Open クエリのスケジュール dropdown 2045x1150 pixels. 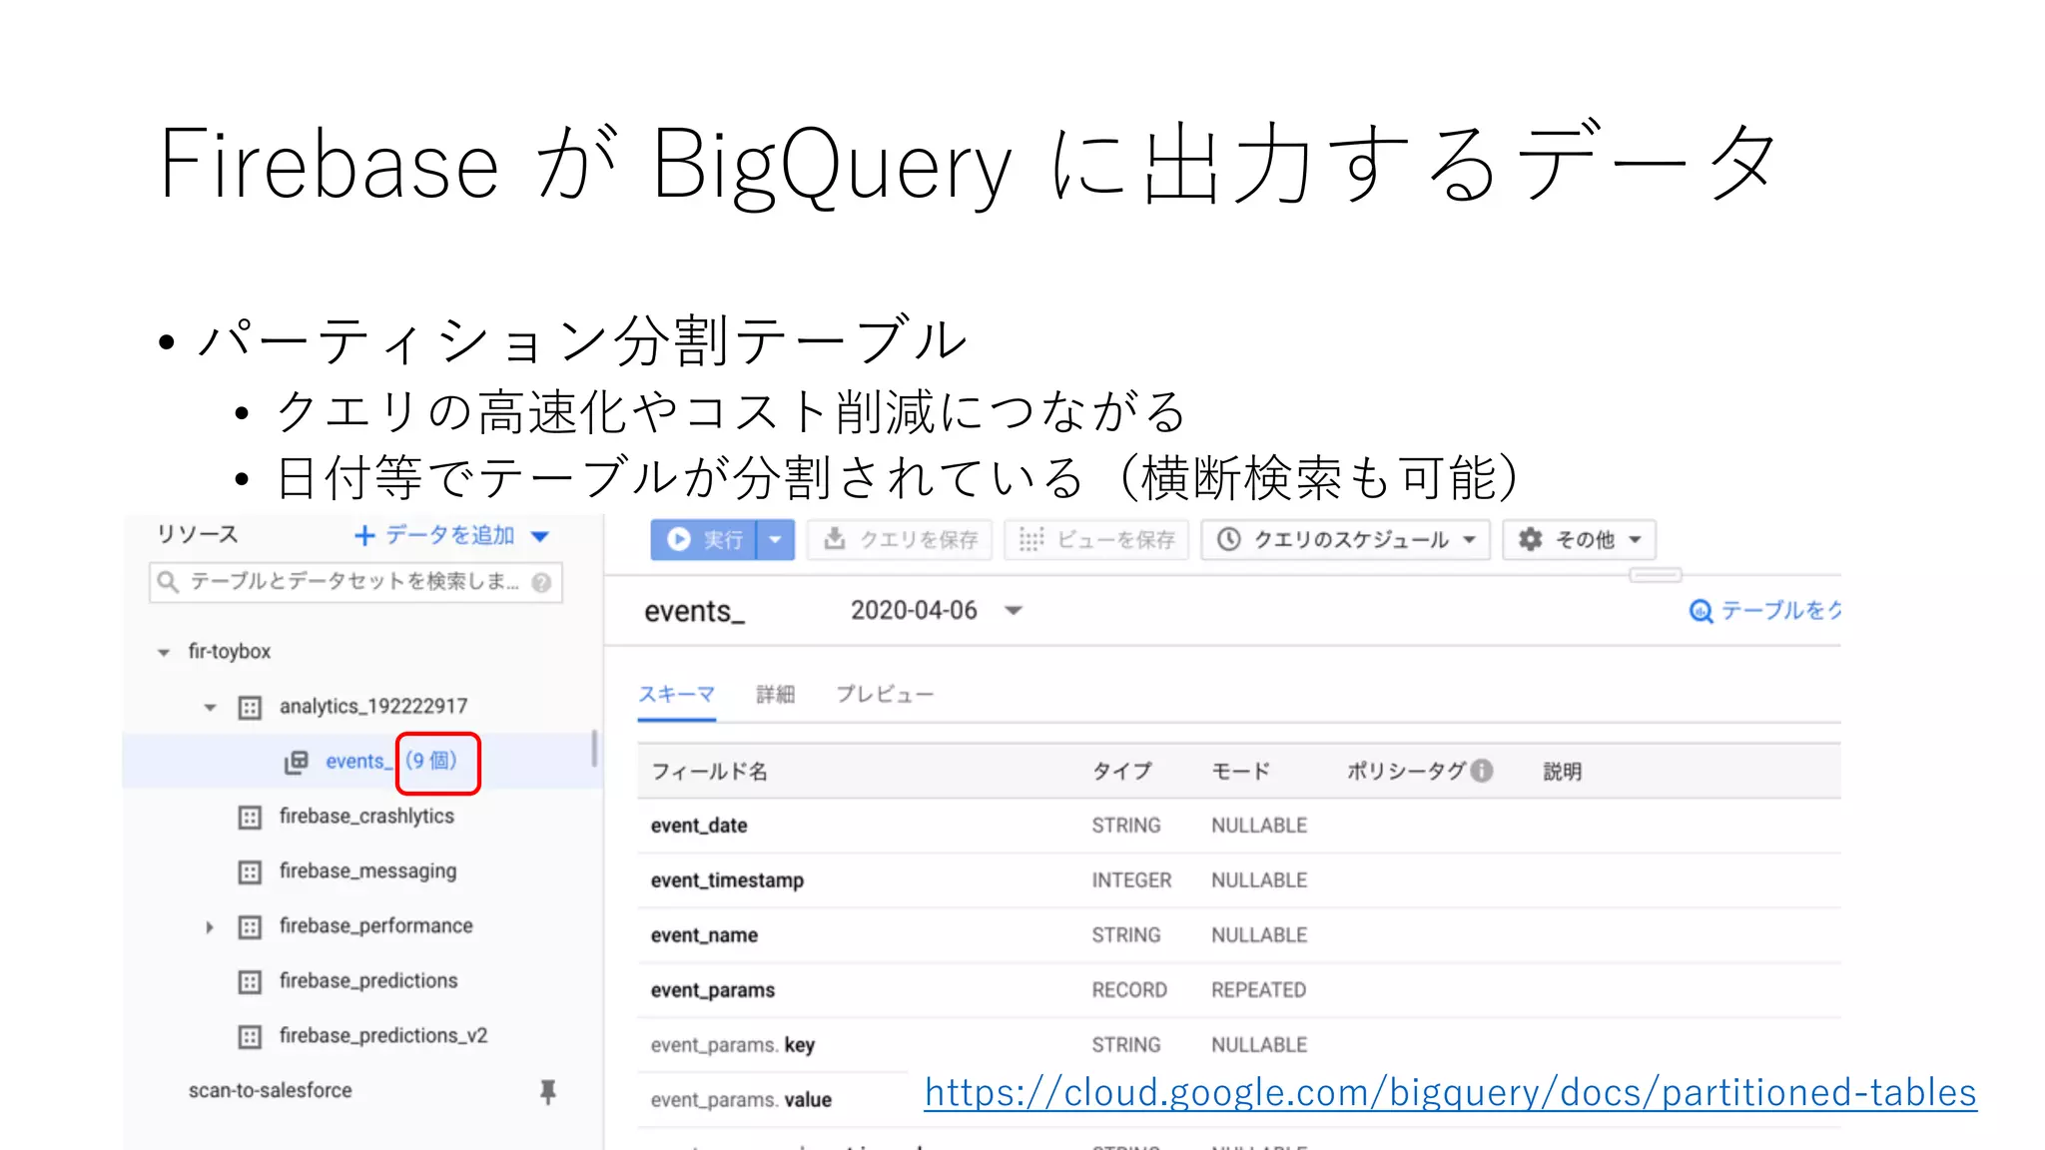pyautogui.click(x=1345, y=540)
